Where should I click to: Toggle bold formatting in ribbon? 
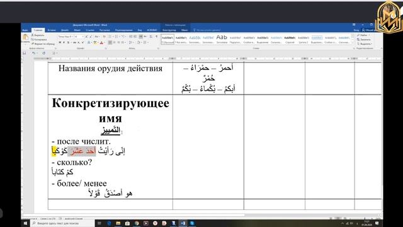[60, 42]
